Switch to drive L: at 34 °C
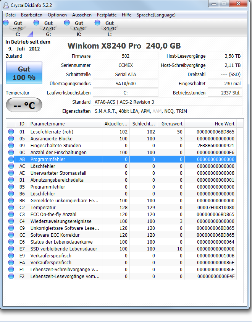Viewport: 252px width, 322px height. click(110, 28)
